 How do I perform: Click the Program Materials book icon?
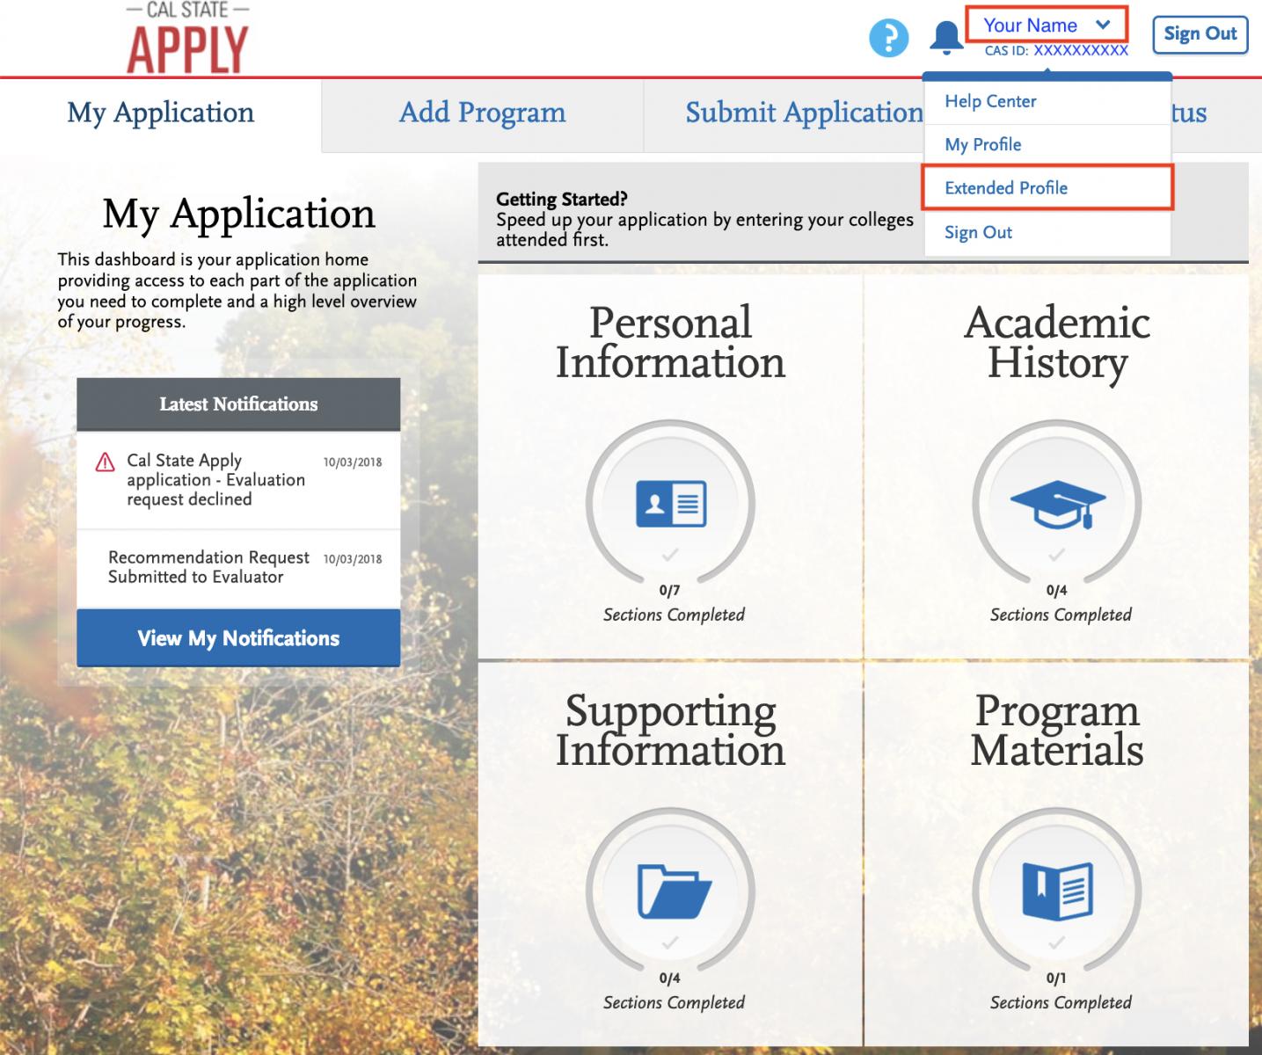[1057, 891]
